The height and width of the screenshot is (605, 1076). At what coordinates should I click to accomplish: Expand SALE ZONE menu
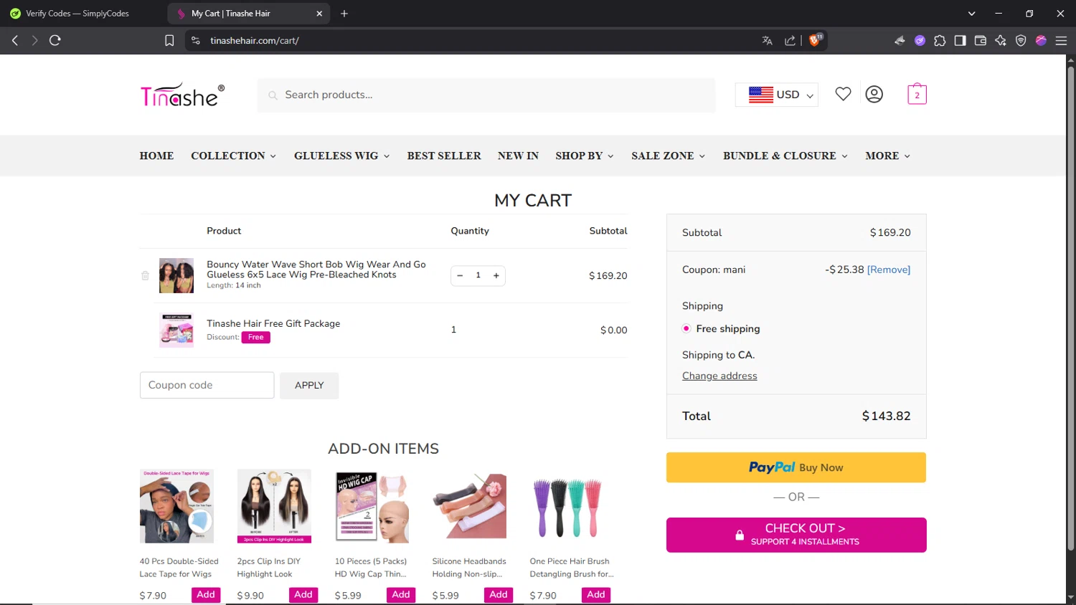click(x=669, y=156)
